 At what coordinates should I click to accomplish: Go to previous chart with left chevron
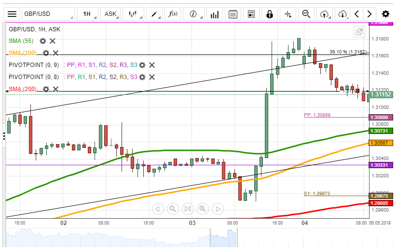[x=357, y=14]
